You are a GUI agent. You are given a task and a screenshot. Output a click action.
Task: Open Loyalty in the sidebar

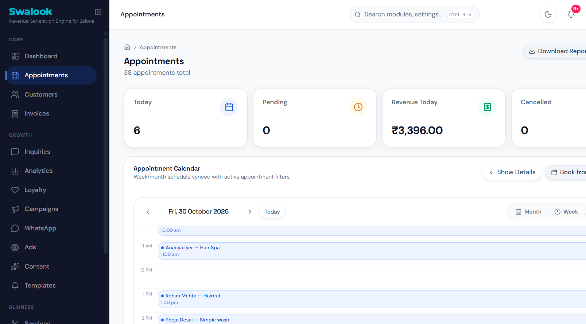click(x=51, y=190)
